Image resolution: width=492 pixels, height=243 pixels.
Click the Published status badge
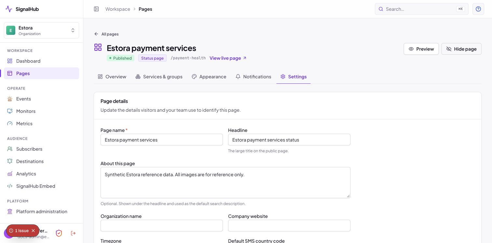[x=120, y=58]
